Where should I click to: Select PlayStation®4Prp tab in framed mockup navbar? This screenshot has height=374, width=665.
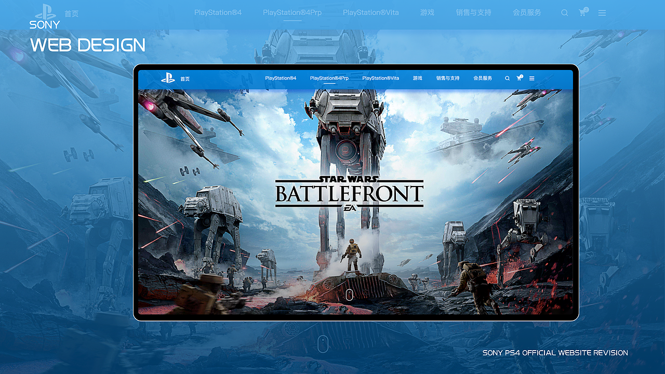coord(329,78)
